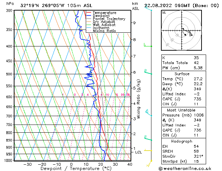Screen dimensions: 222x171
Task: Click the 300 hPa pressure label
Action: coord(10,11)
